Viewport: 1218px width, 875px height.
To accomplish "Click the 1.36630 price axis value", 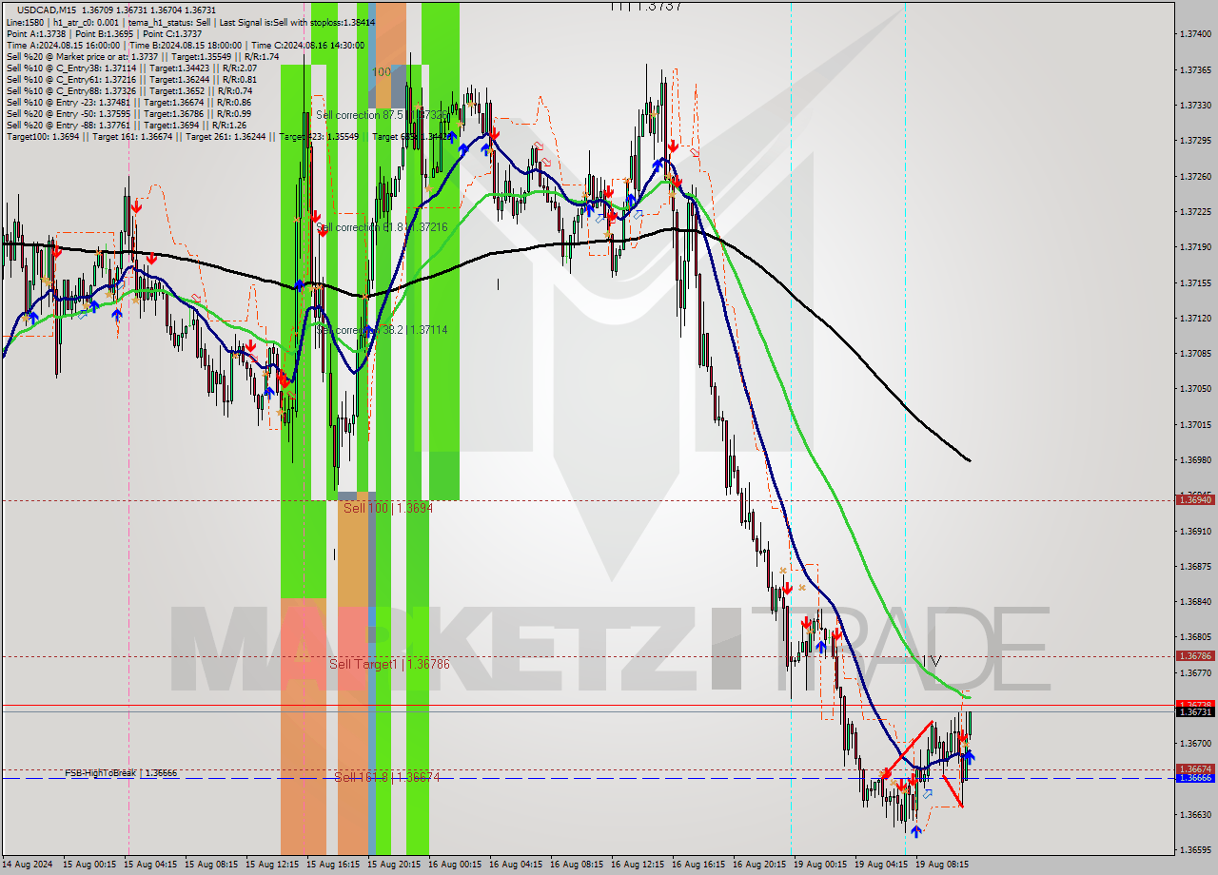I will click(1194, 815).
